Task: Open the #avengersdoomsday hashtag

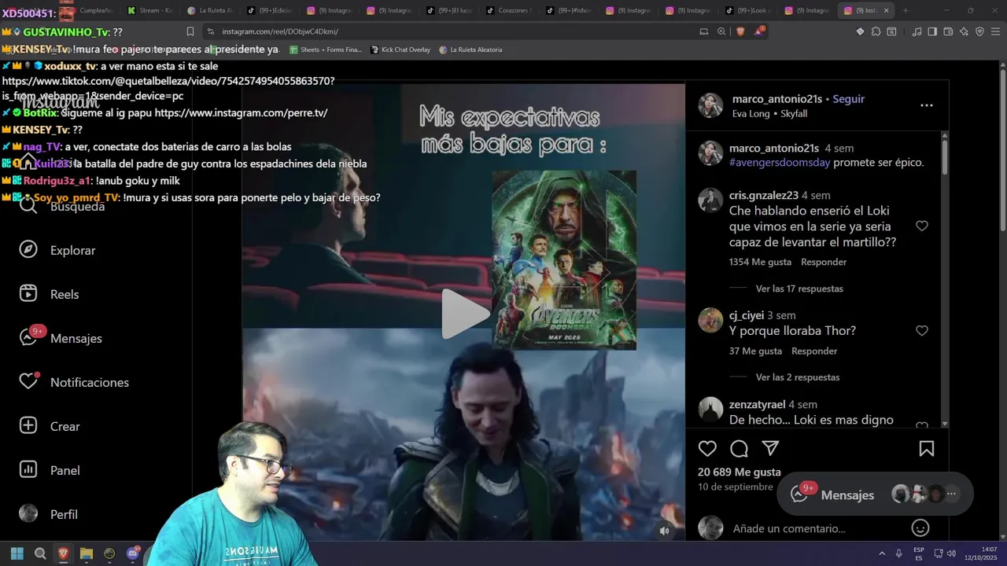Action: (x=779, y=163)
